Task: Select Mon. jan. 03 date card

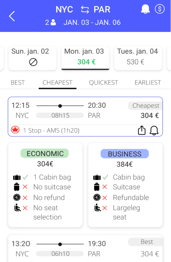Action: click(x=85, y=58)
